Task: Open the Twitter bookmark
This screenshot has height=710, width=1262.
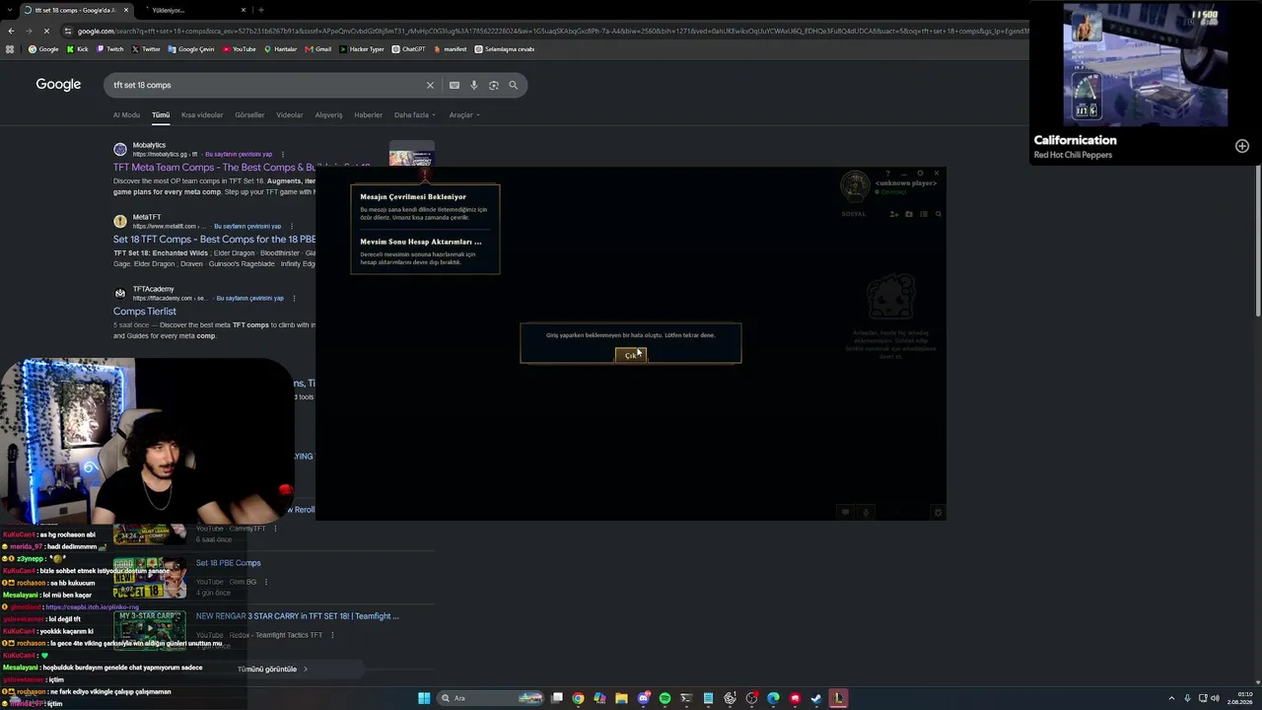Action: click(x=146, y=49)
